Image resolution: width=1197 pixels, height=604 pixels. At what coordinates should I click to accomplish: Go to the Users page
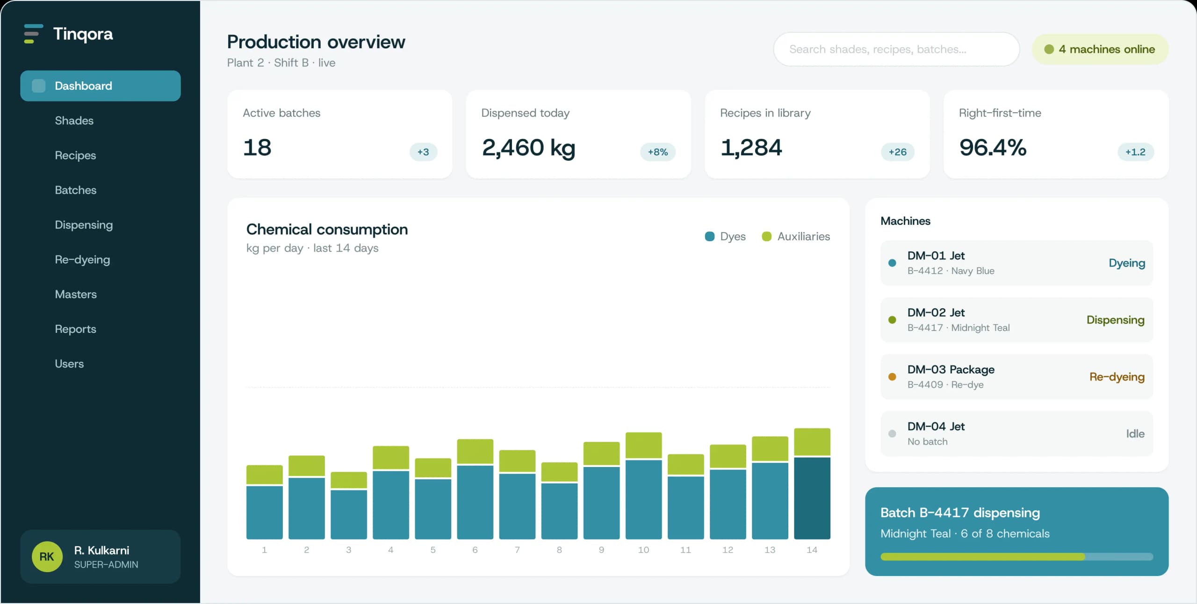pos(69,364)
